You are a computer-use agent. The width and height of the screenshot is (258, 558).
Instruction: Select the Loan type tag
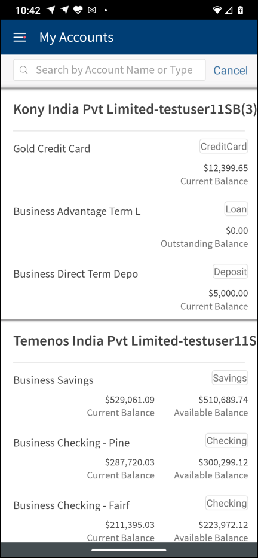point(236,209)
